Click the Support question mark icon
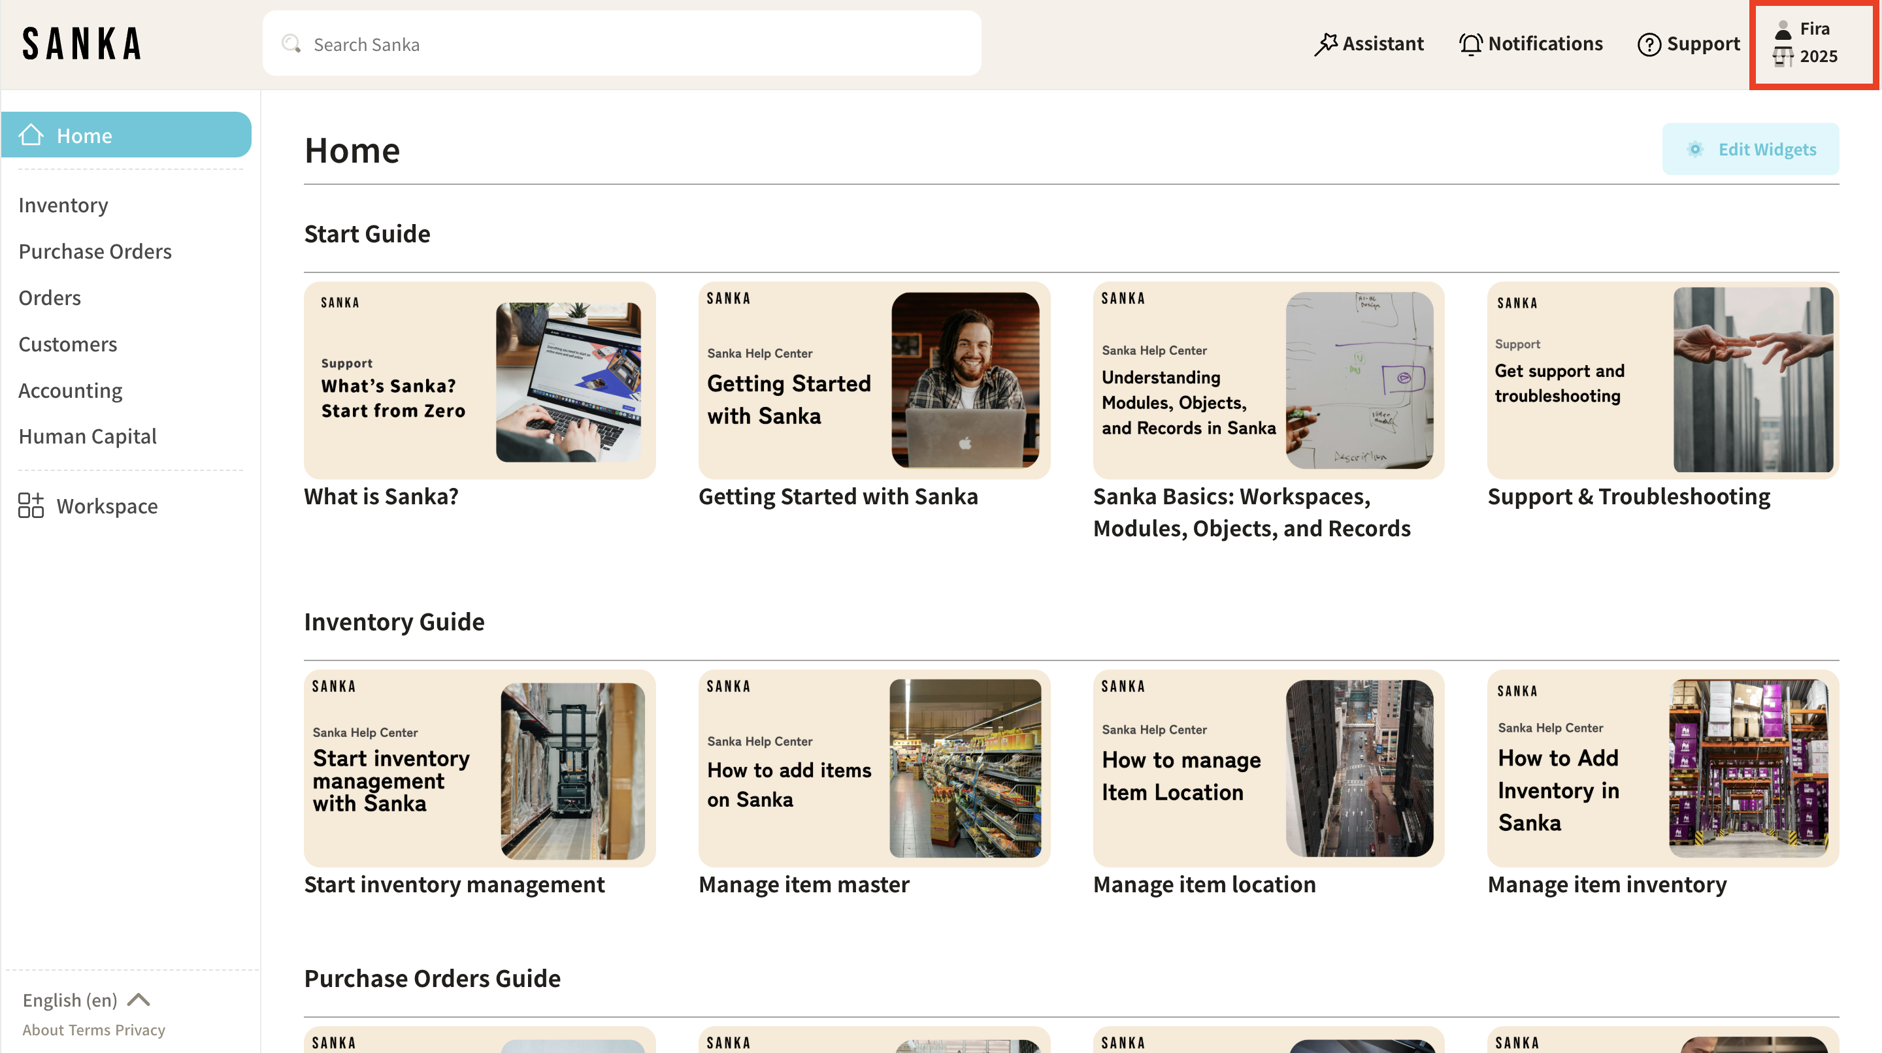Image resolution: width=1882 pixels, height=1053 pixels. pos(1649,44)
